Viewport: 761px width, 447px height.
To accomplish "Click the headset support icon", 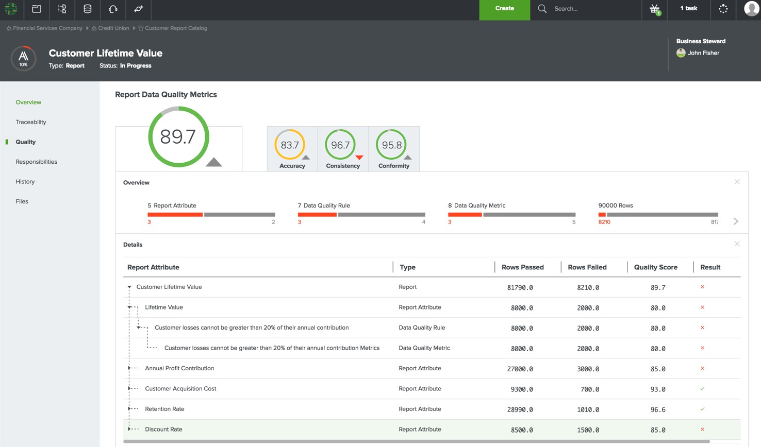I will (112, 9).
